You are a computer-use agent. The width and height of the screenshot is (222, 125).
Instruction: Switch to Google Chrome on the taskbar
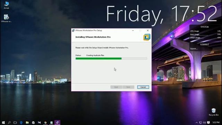[x=45, y=123]
